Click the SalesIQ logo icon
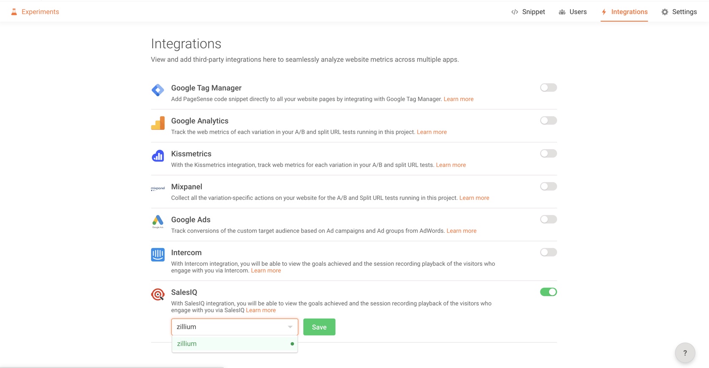The height and width of the screenshot is (368, 709). coord(158,294)
